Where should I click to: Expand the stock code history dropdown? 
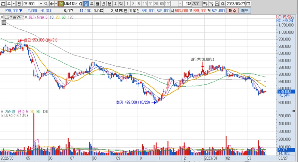41,3
